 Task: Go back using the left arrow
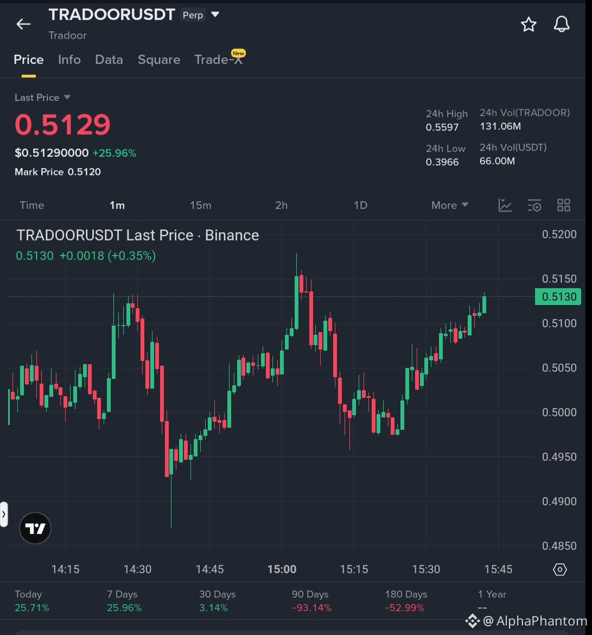23,24
